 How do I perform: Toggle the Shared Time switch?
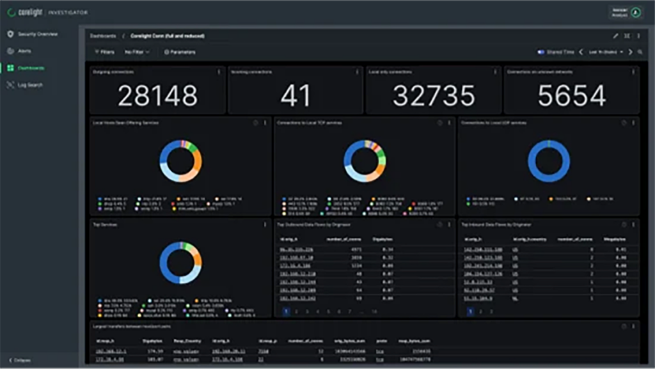541,52
